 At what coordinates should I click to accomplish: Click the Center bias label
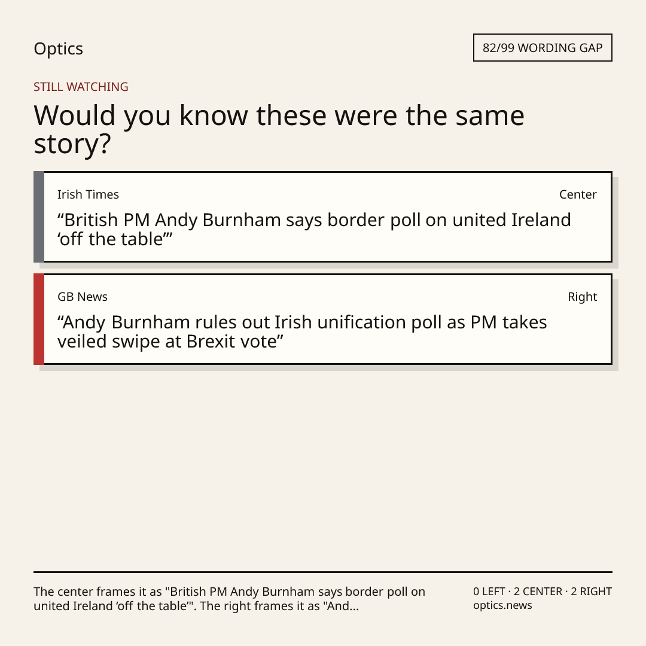pos(578,194)
